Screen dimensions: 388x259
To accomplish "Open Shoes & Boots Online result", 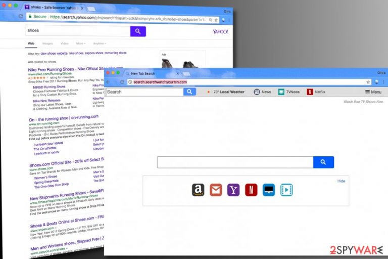I will (x=67, y=222).
